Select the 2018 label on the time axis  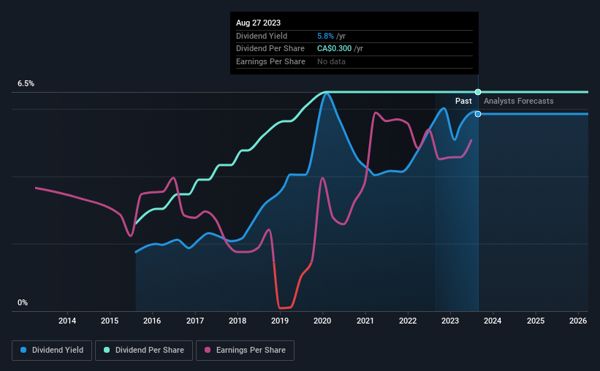(238, 321)
